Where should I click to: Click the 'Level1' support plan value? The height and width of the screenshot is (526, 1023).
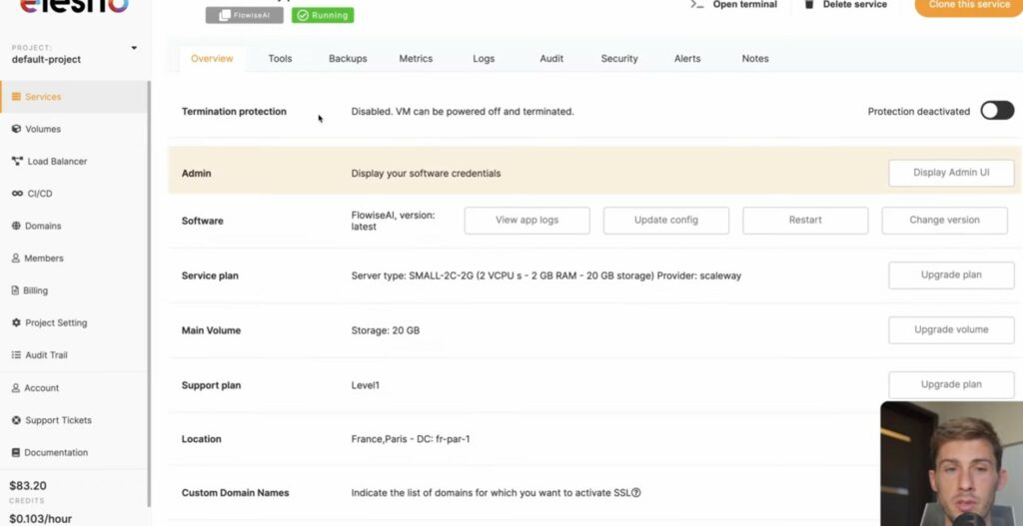366,385
